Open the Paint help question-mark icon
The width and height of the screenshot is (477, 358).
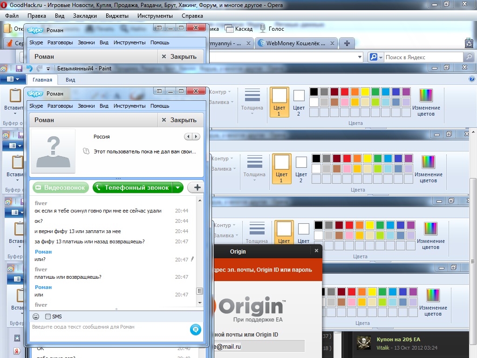(471, 79)
